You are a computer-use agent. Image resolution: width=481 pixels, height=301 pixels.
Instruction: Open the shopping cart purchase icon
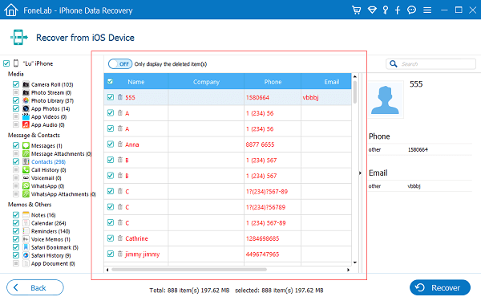[356, 10]
